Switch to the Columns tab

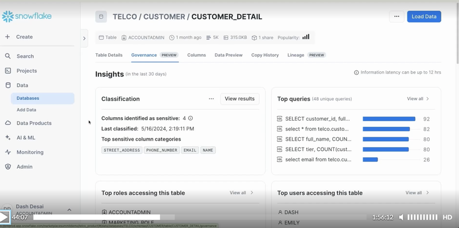[196, 55]
